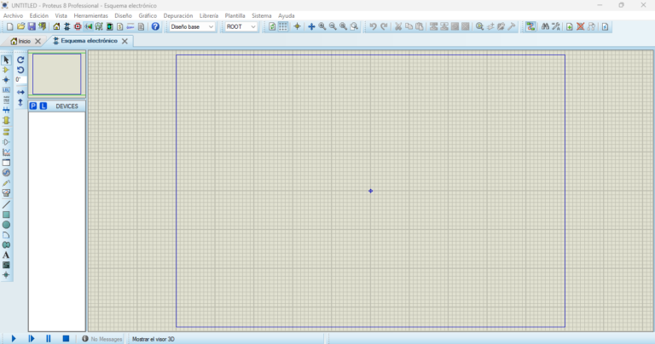Rotate anti-clockwise using the arrow icon
Image resolution: width=655 pixels, height=344 pixels.
[20, 70]
